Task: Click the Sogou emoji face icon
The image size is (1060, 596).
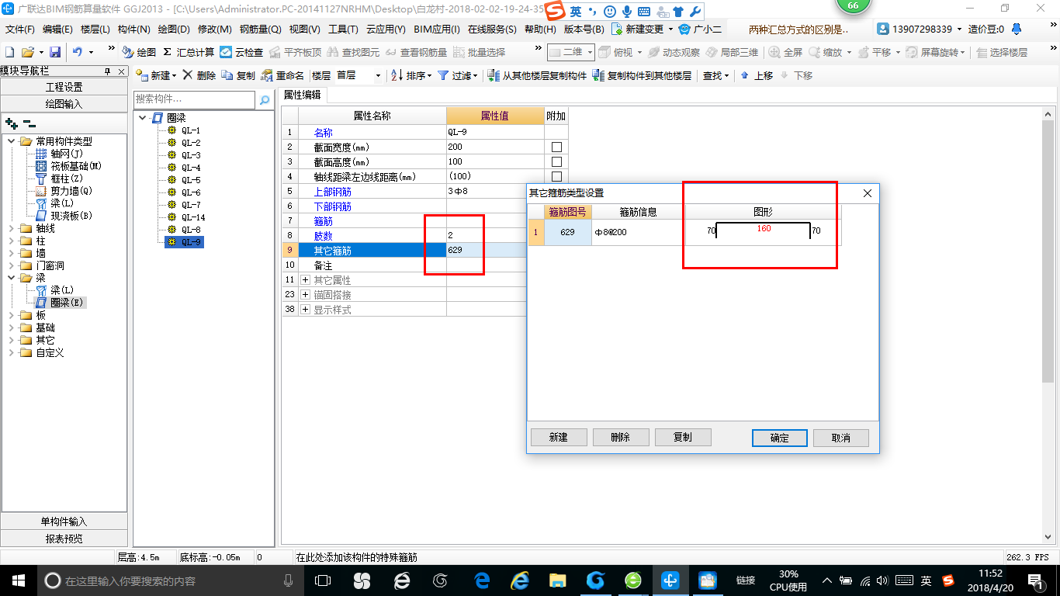Action: 609,12
